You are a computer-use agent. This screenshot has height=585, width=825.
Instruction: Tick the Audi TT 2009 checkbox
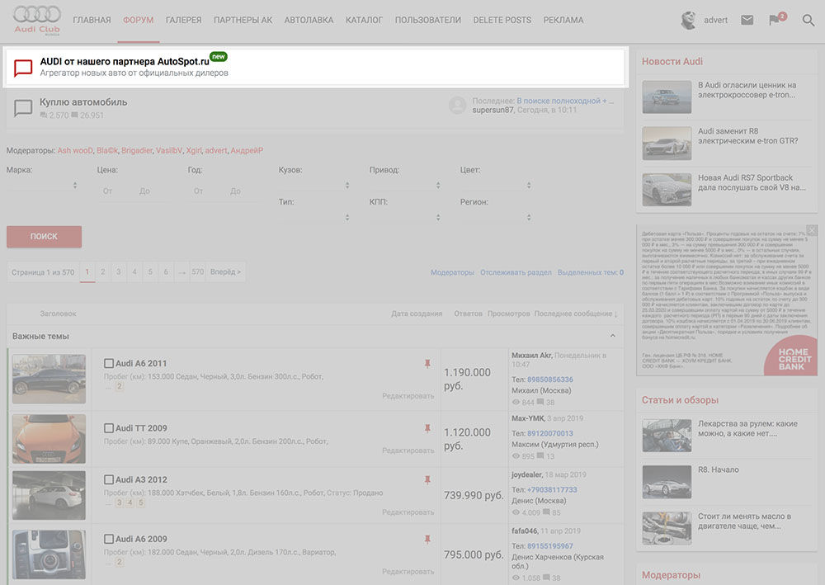(109, 428)
